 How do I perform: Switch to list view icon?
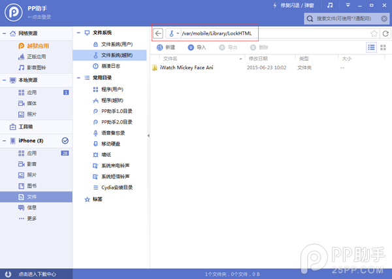point(371,47)
